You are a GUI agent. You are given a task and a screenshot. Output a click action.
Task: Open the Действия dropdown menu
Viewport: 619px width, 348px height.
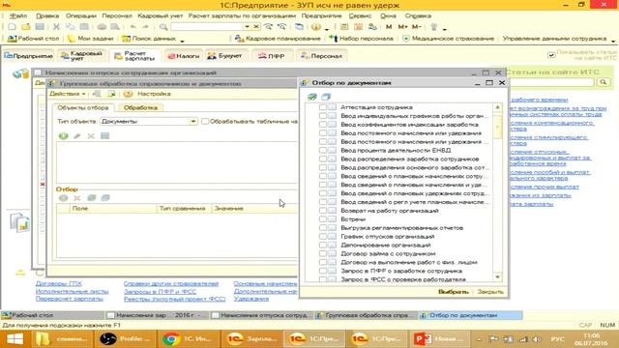(x=68, y=94)
